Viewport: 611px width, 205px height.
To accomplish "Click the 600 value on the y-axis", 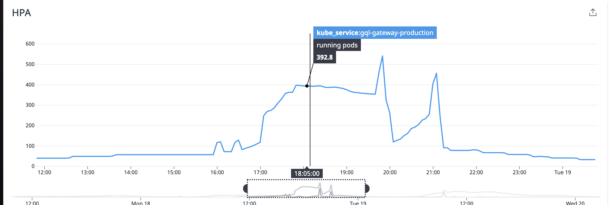I will [31, 43].
